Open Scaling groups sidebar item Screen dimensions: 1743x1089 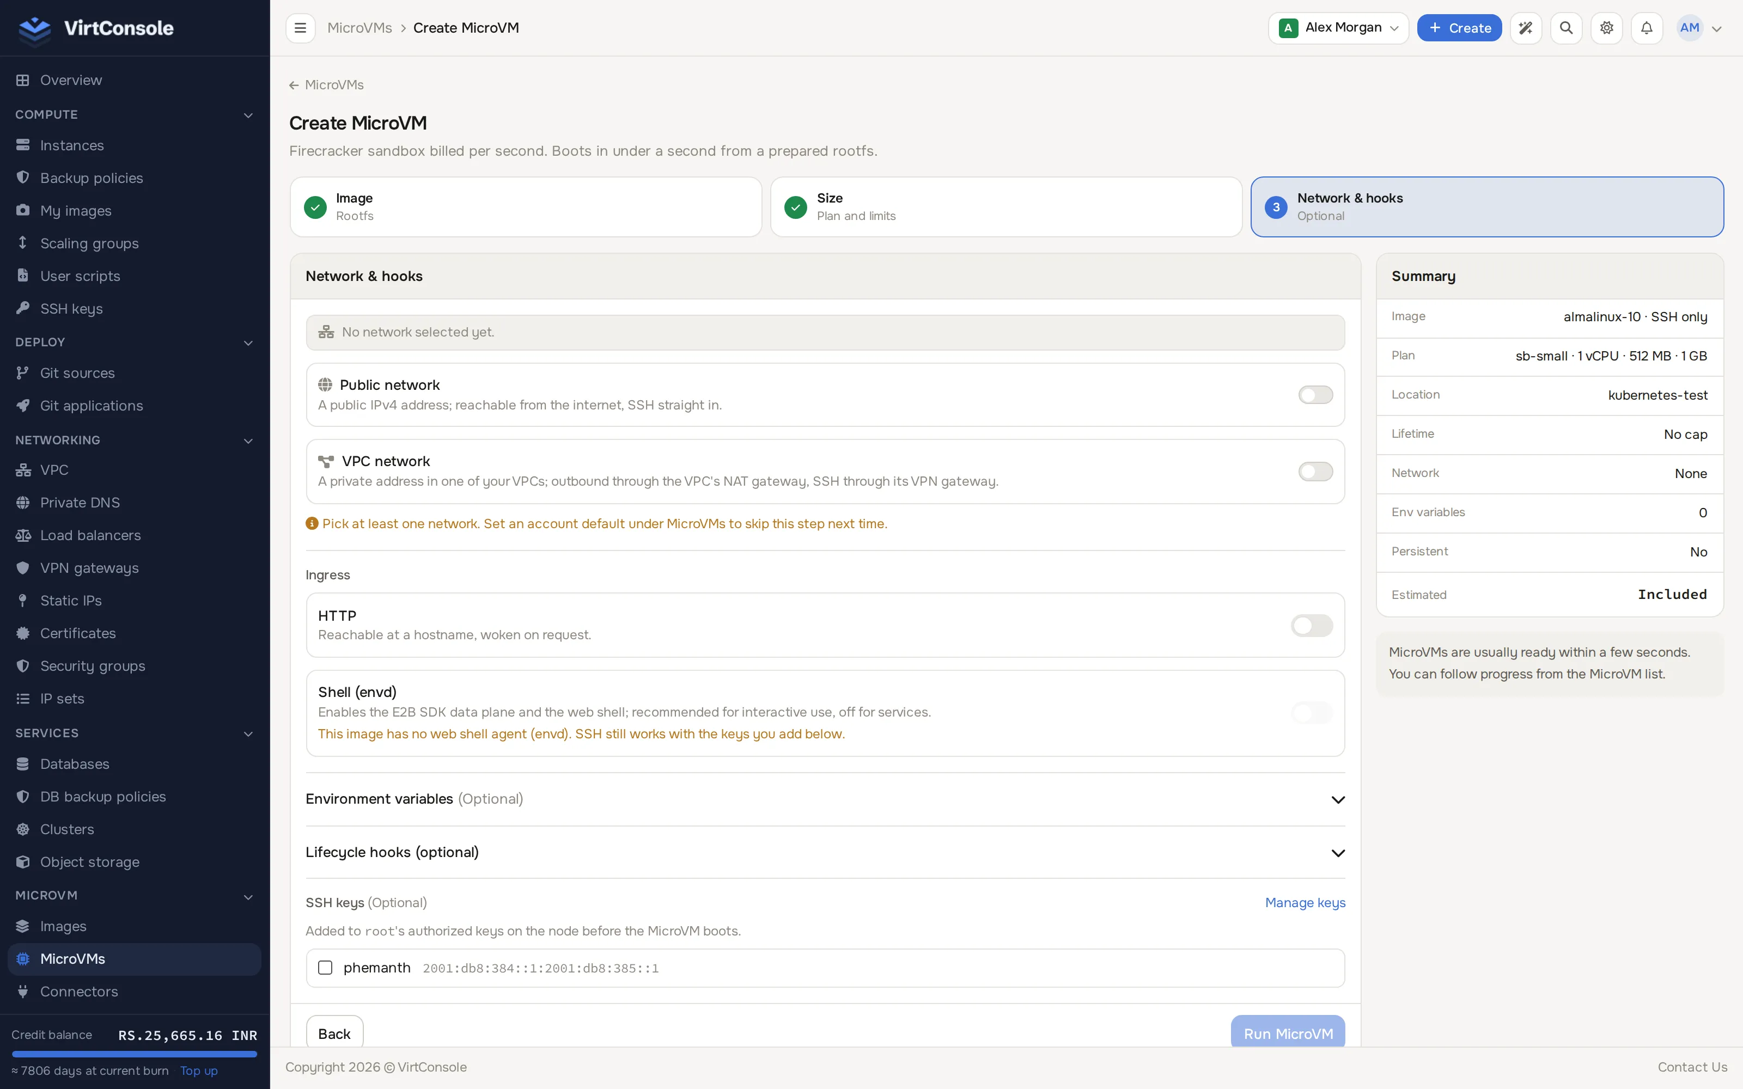135,243
